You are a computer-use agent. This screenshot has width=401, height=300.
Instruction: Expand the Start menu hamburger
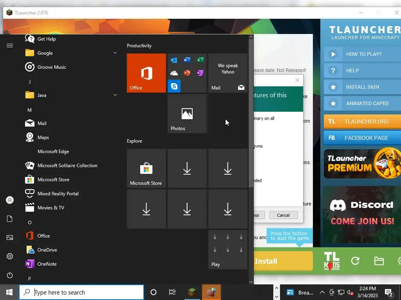click(x=10, y=45)
